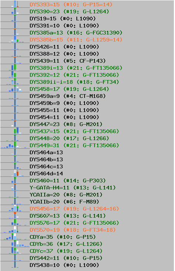Select the histogram chart beside DYS449=31
Image resolution: width=175 pixels, height=271 pixels.
pyautogui.click(x=15, y=145)
